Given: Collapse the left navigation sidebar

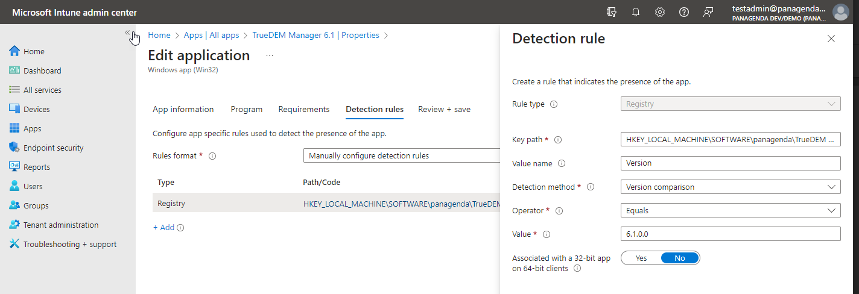Looking at the screenshot, I should point(127,33).
